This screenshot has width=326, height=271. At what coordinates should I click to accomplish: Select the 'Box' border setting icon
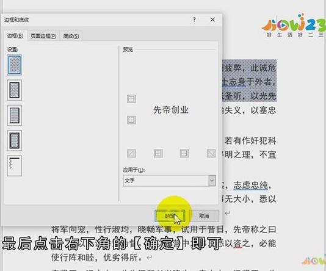[14, 90]
